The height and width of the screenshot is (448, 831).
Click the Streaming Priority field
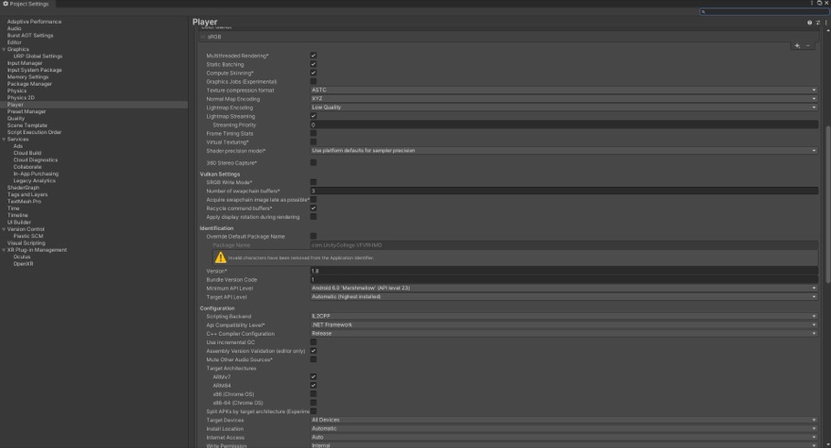coord(564,125)
